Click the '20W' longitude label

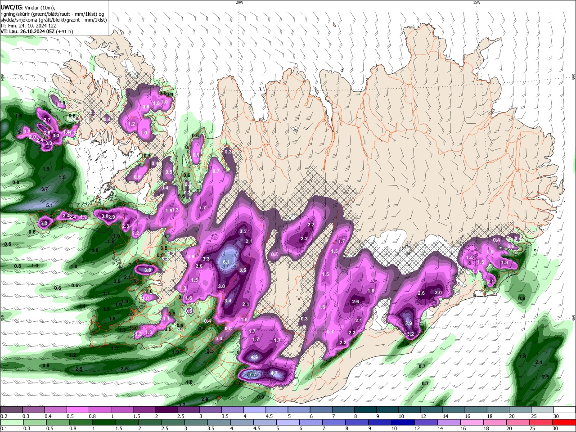coord(239,2)
